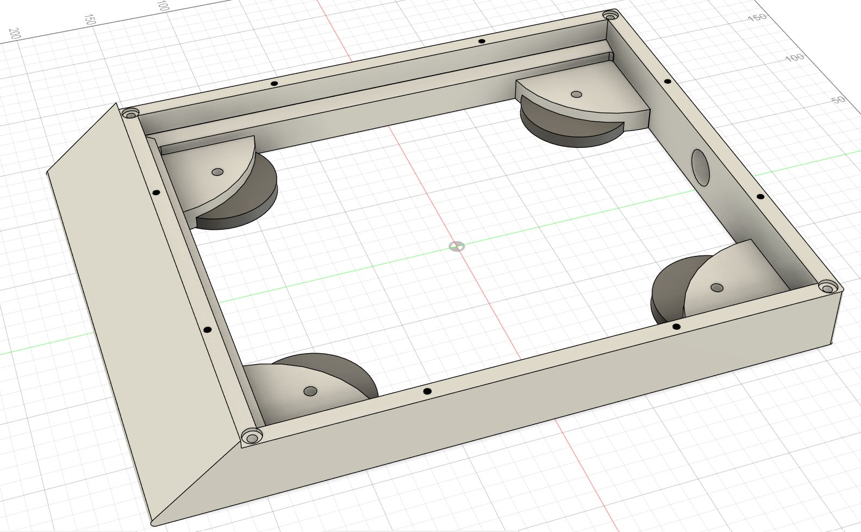This screenshot has width=861, height=532.
Task: Click the counterbored hole at the topmost corner
Action: click(x=609, y=14)
